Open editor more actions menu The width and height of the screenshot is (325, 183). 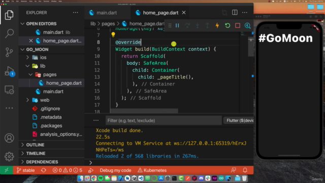(x=245, y=12)
